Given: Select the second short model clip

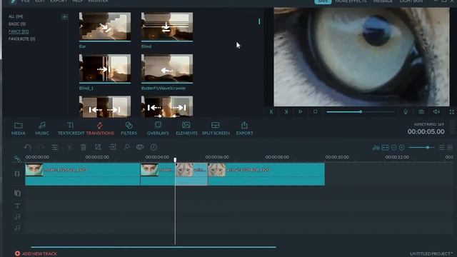Looking at the screenshot, I should coord(158,174).
